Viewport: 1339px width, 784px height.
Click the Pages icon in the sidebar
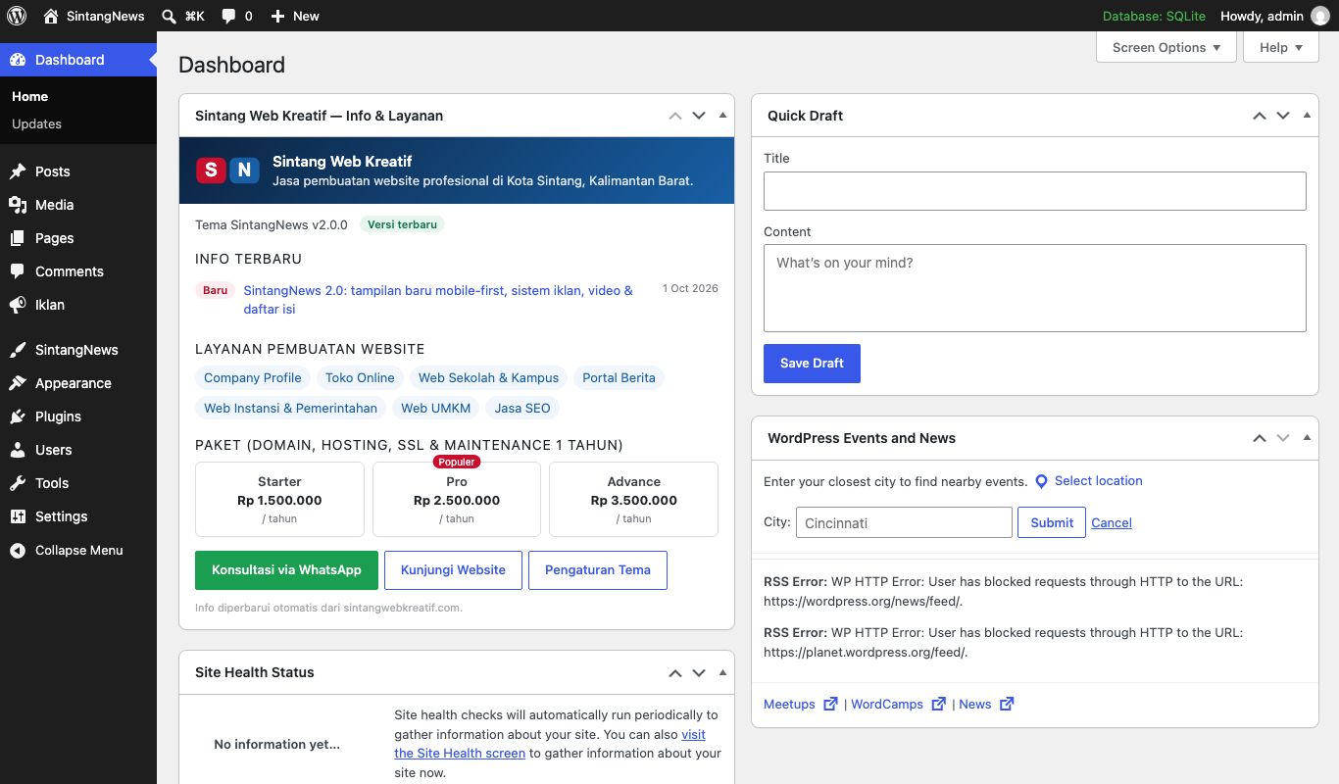[18, 238]
